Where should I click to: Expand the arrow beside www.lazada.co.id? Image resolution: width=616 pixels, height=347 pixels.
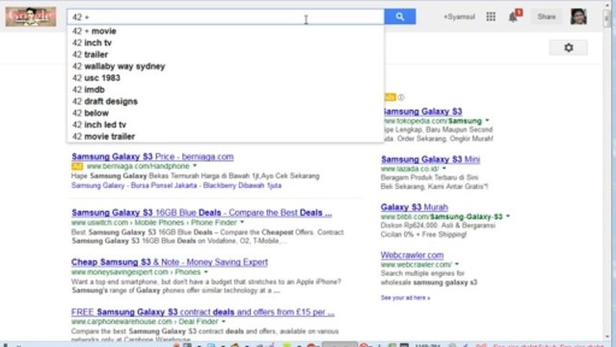[x=444, y=169]
